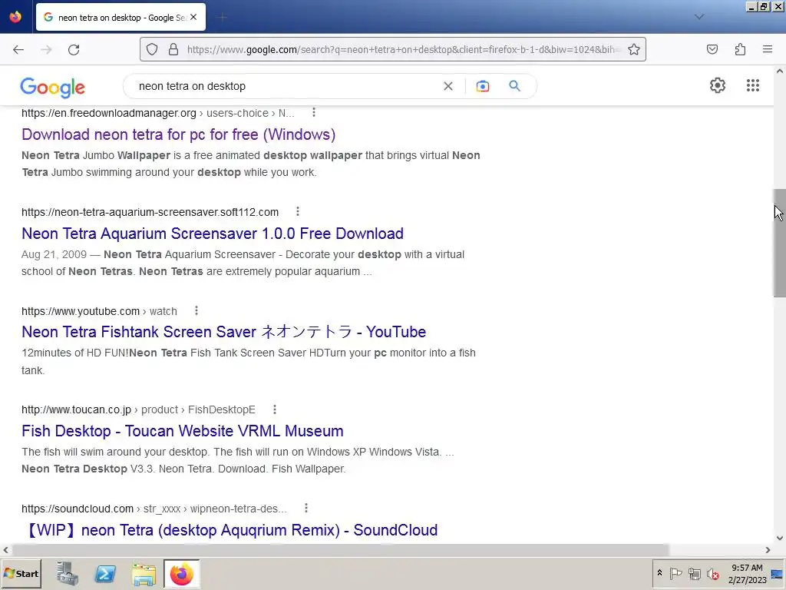
Task: Click the horizontal scrollbar thumb
Action: click(340, 550)
